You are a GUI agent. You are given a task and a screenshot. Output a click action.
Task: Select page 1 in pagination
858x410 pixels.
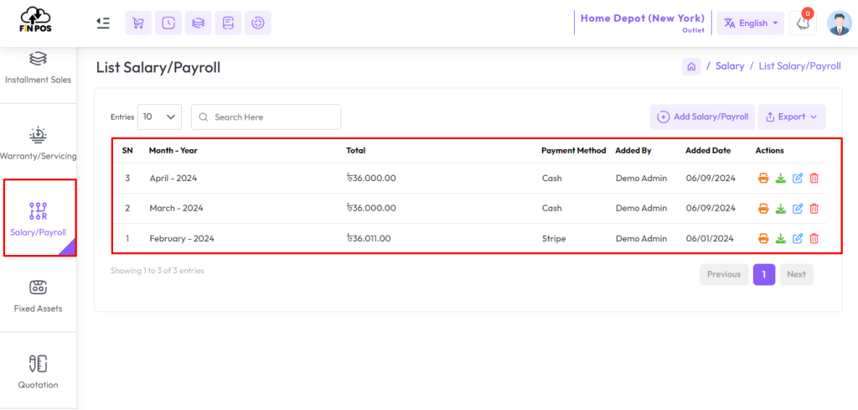tap(764, 274)
